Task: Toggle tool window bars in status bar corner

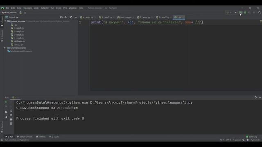Action: [2, 140]
